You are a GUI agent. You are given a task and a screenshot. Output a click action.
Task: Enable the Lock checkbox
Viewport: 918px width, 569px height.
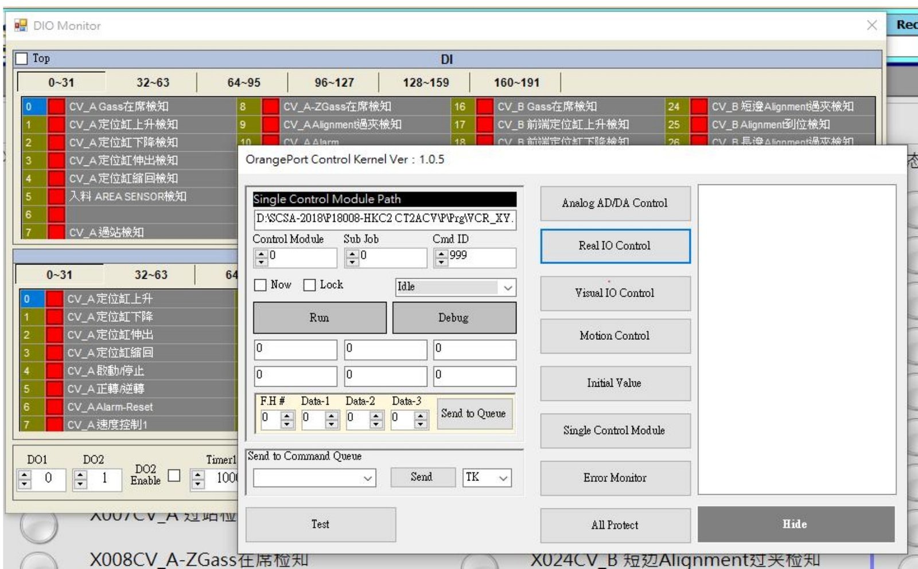[310, 285]
